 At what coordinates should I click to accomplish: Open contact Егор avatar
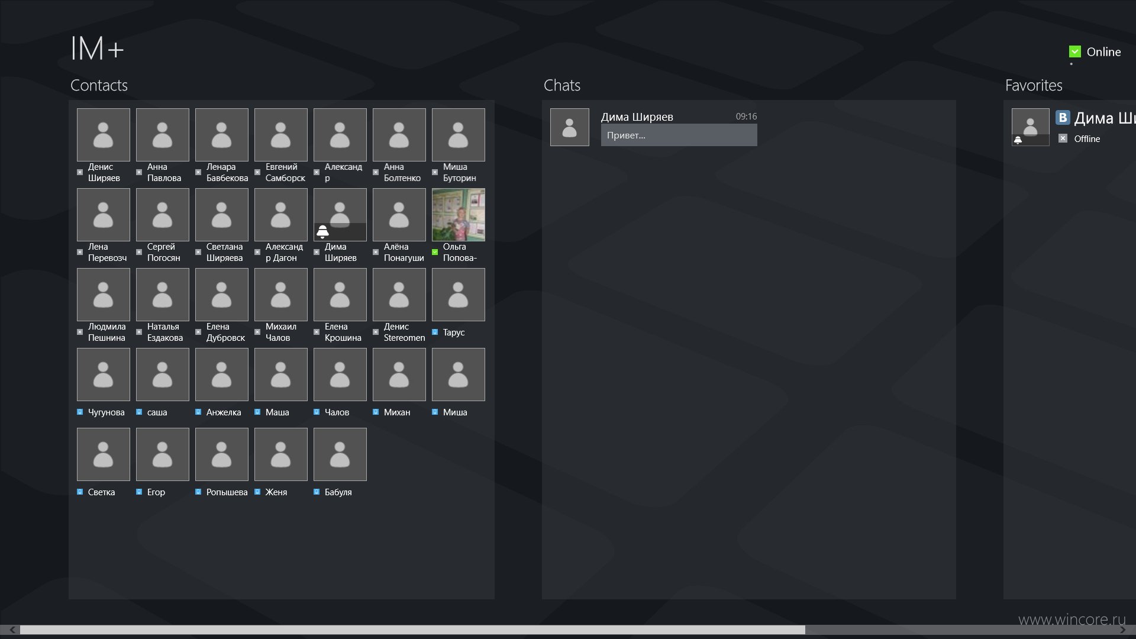(x=162, y=454)
